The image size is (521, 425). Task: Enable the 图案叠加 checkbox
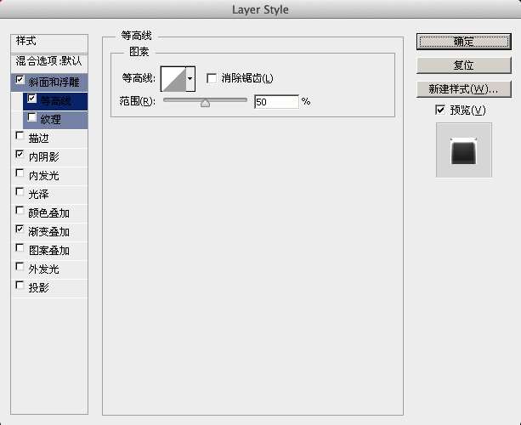click(20, 248)
